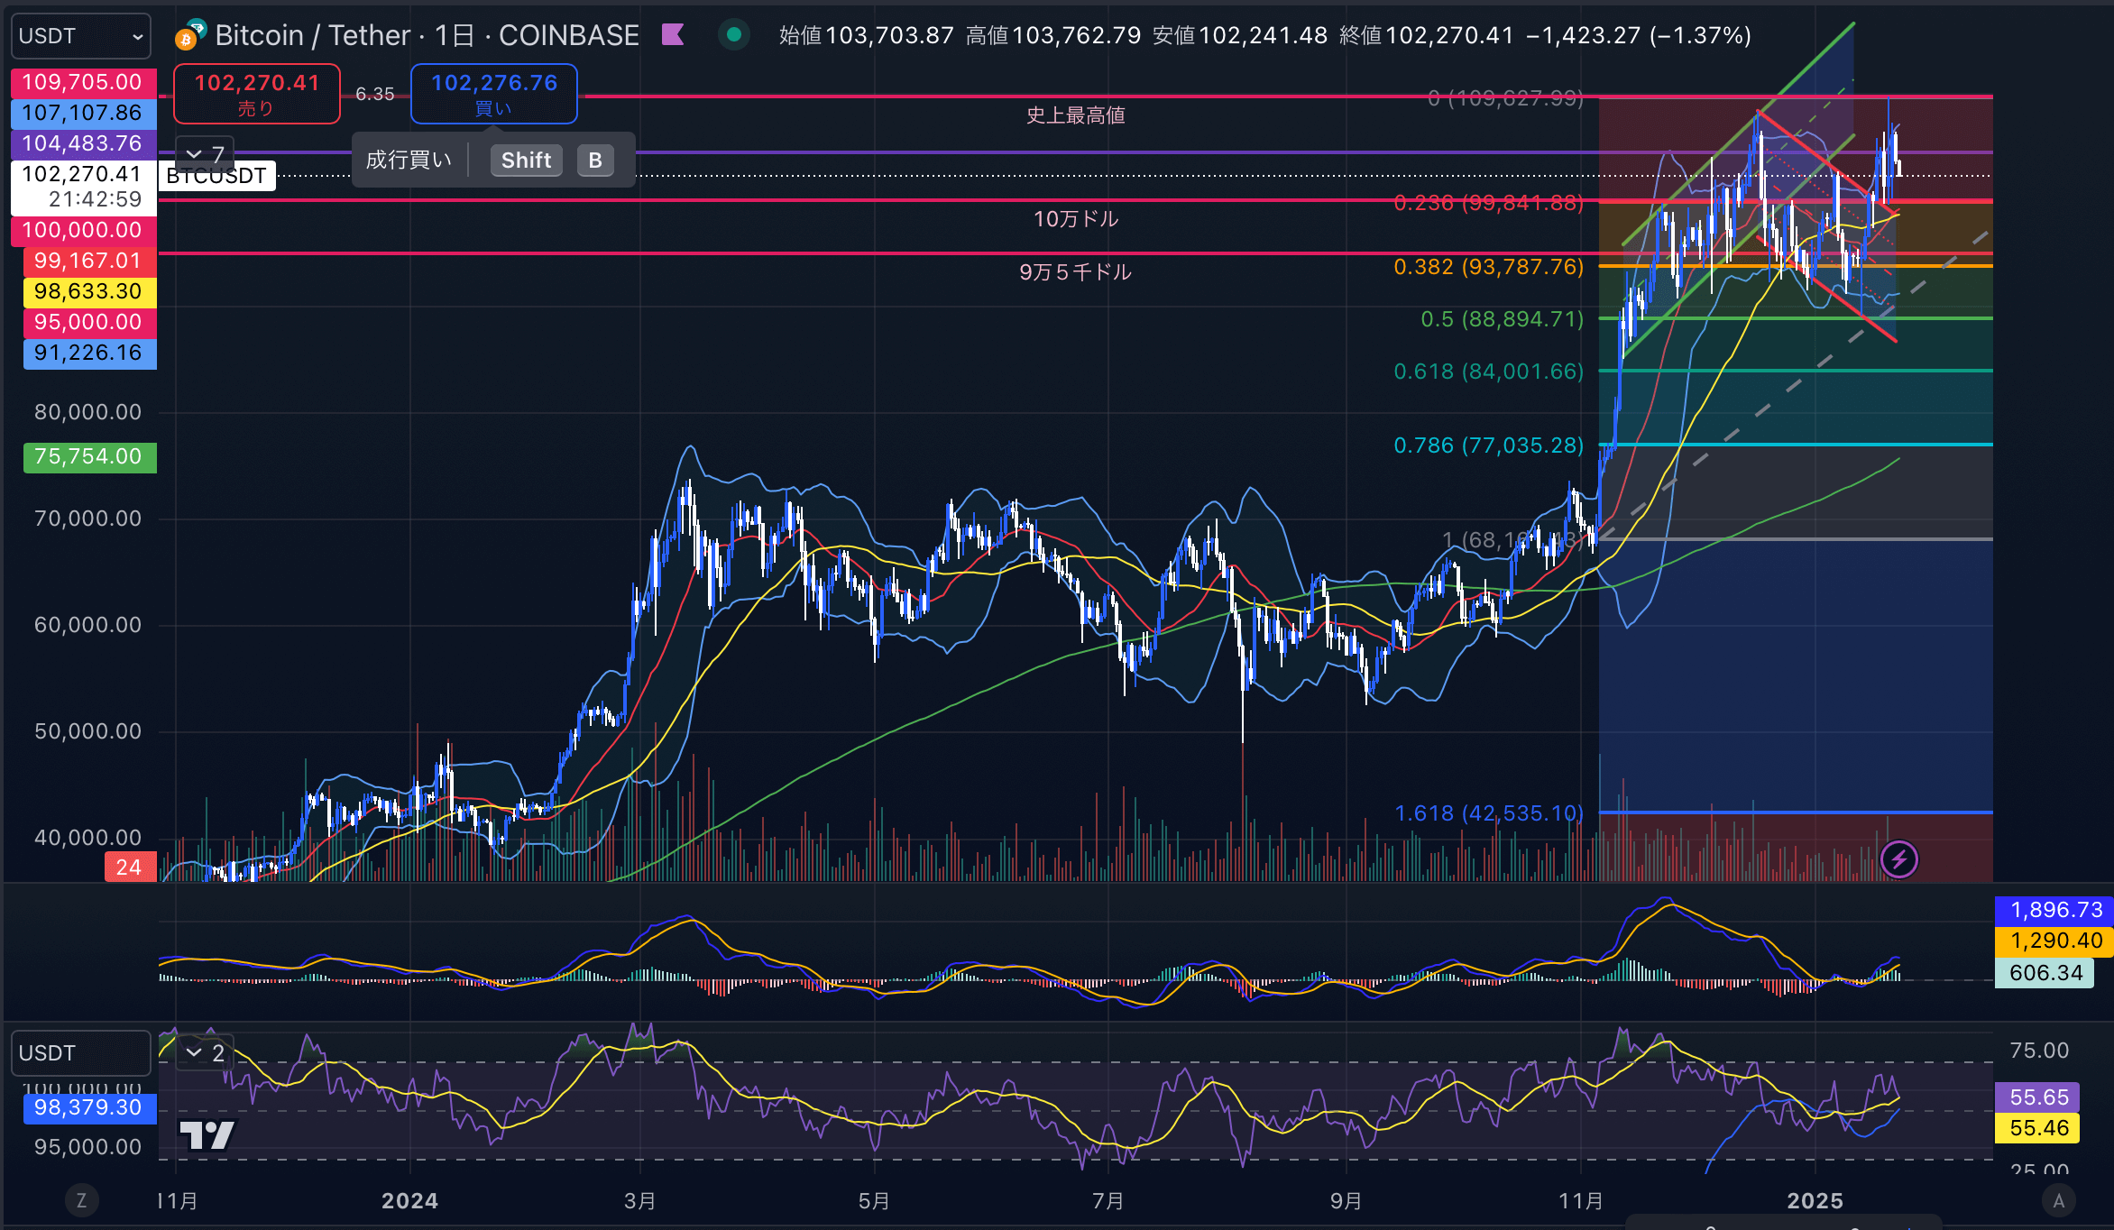Click the Bitcoin/Tether coin logo icon
This screenshot has width=2114, height=1230.
191,34
